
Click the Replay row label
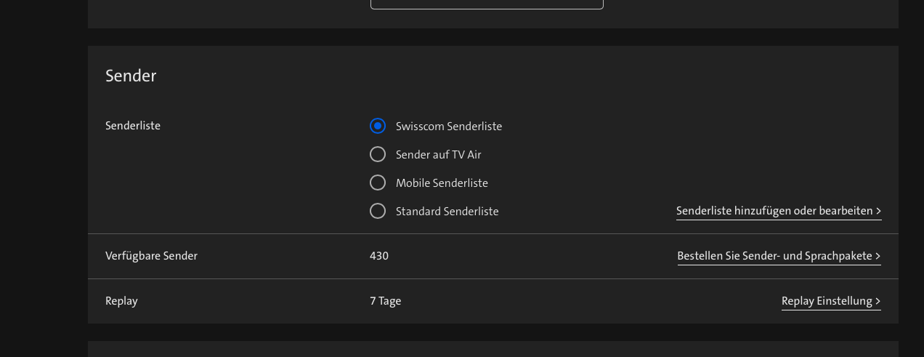tap(121, 301)
